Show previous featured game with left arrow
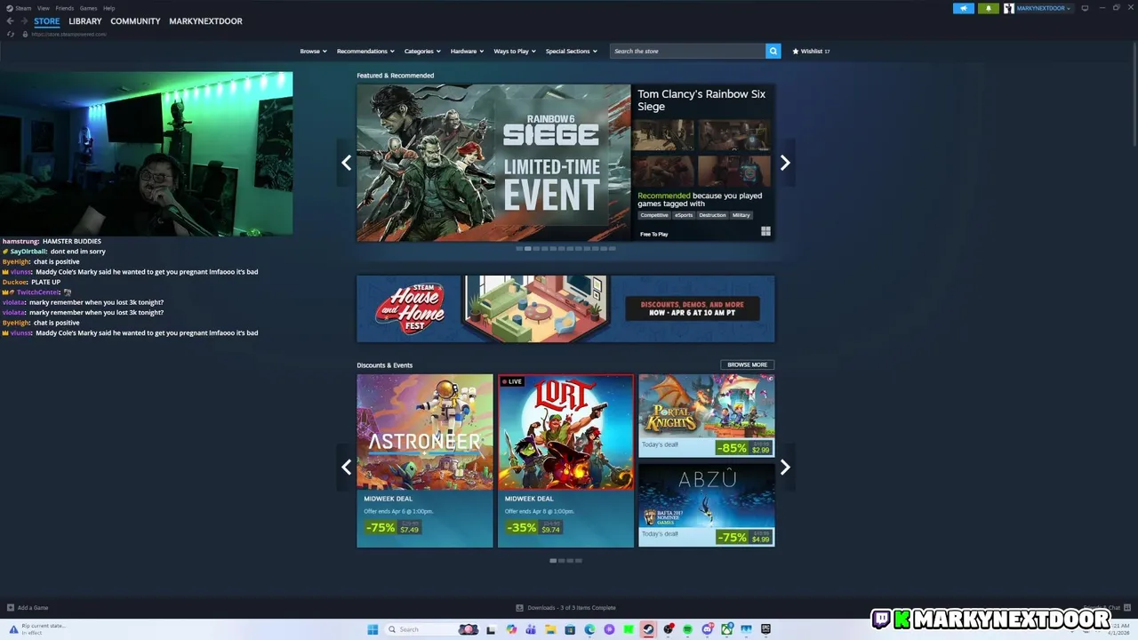 346,163
